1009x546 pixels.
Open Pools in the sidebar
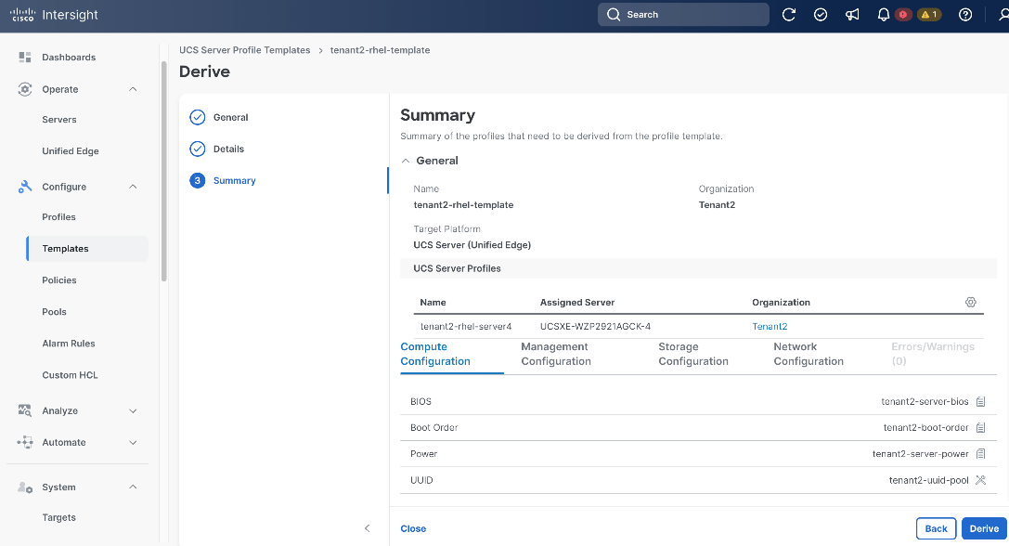pyautogui.click(x=54, y=312)
